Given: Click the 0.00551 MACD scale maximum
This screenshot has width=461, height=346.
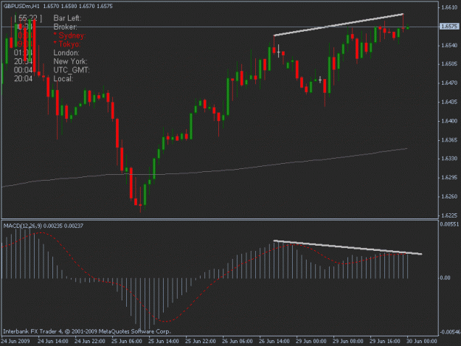Looking at the screenshot, I should coord(449,224).
